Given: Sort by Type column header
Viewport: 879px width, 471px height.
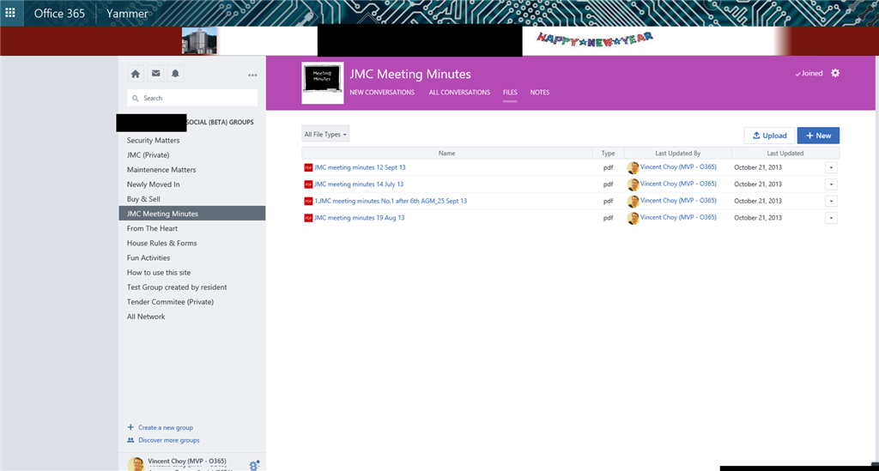Looking at the screenshot, I should tap(608, 153).
